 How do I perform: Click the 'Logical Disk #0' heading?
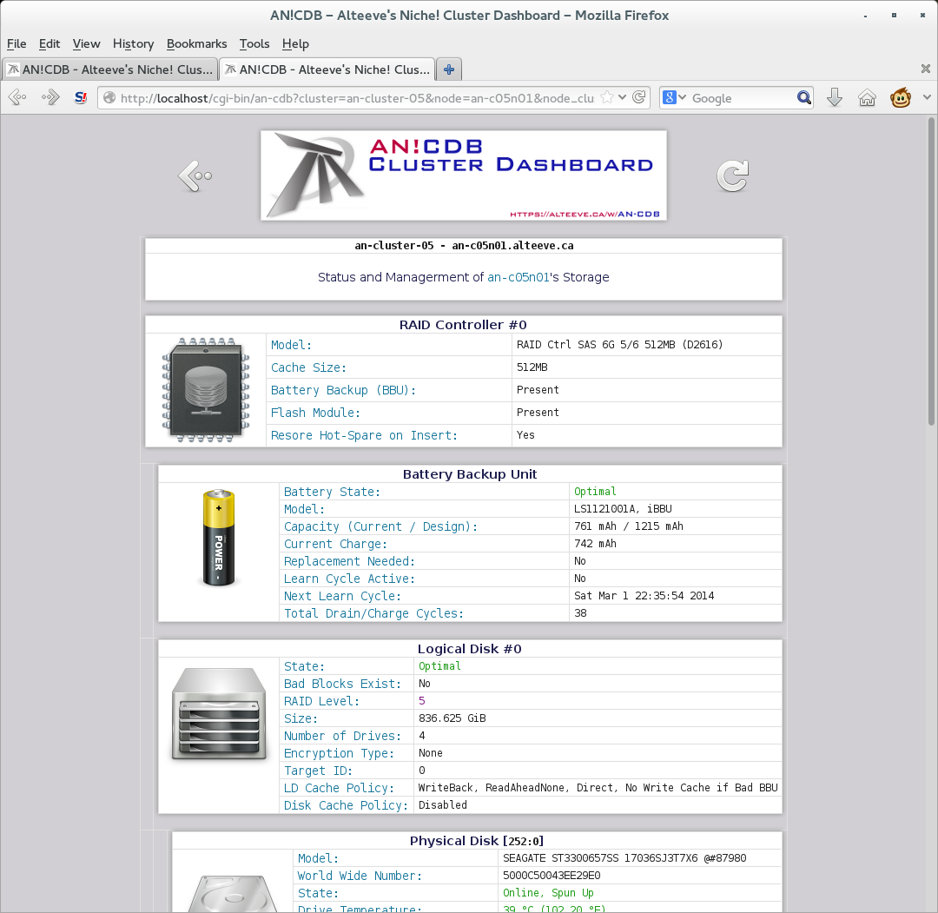coord(470,649)
